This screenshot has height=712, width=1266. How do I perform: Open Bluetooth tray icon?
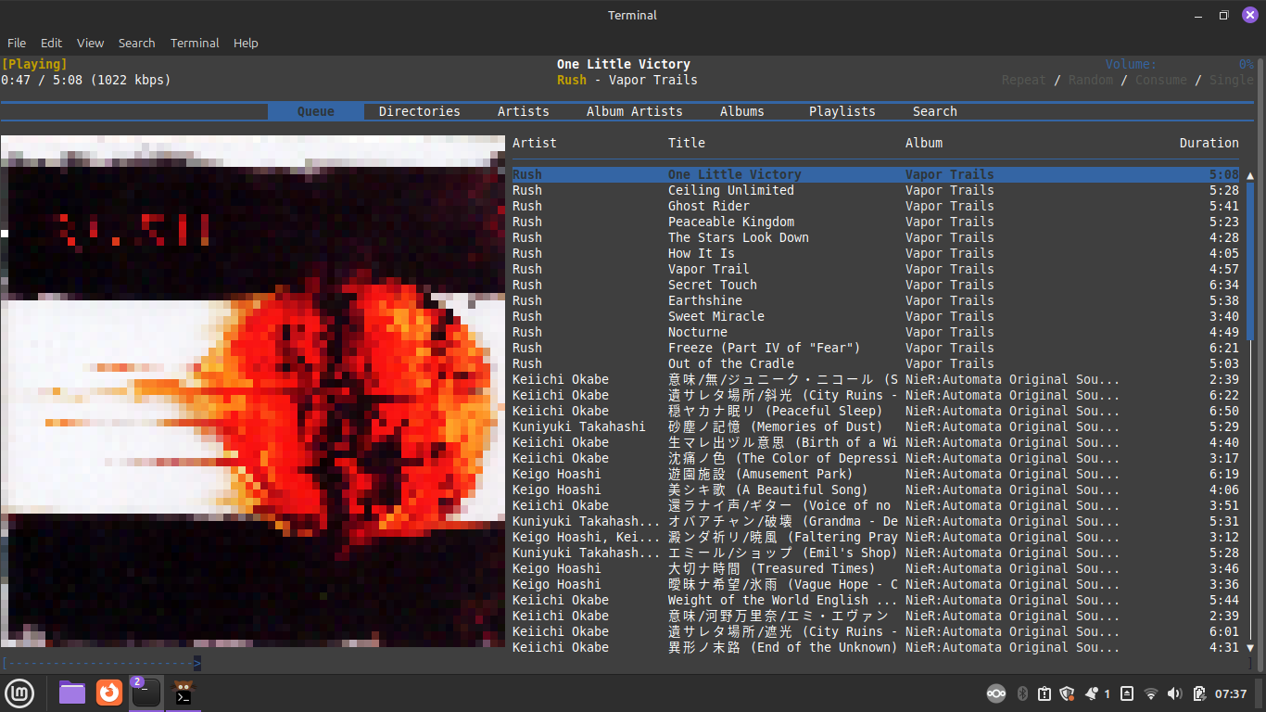tap(1023, 693)
